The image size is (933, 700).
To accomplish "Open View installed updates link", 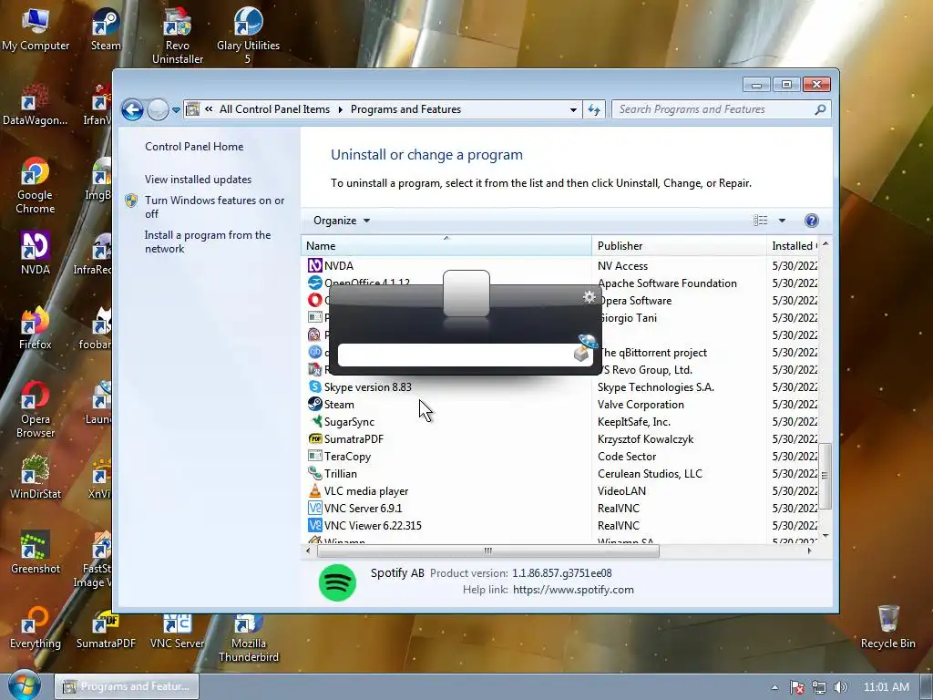I will pos(198,180).
